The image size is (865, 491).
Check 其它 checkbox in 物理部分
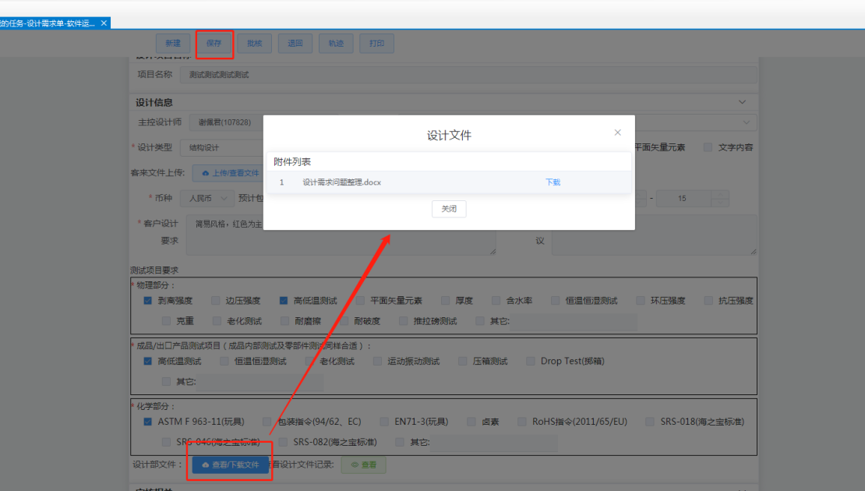480,321
